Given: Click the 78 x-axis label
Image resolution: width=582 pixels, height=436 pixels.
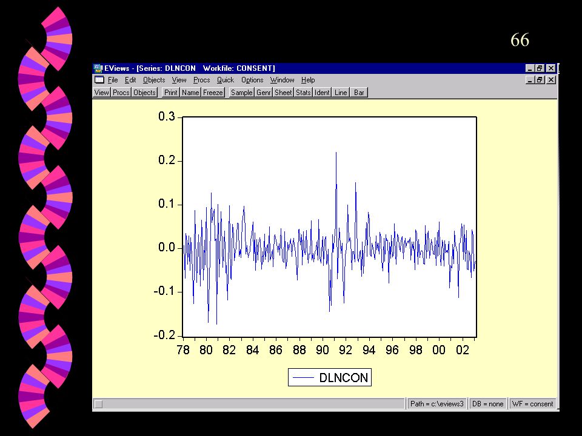Looking at the screenshot, I should pos(183,349).
